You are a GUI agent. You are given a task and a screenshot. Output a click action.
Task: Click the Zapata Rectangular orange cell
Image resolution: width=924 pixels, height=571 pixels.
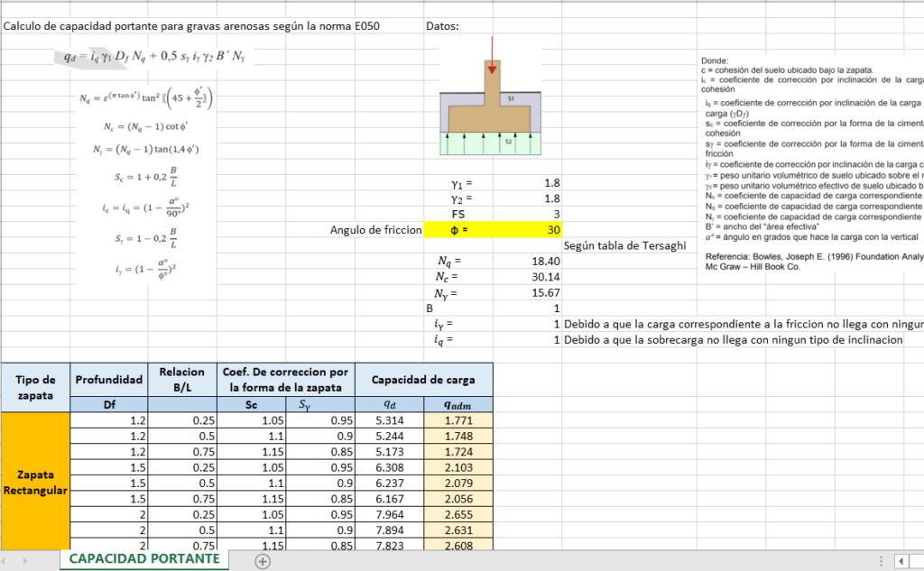[35, 481]
